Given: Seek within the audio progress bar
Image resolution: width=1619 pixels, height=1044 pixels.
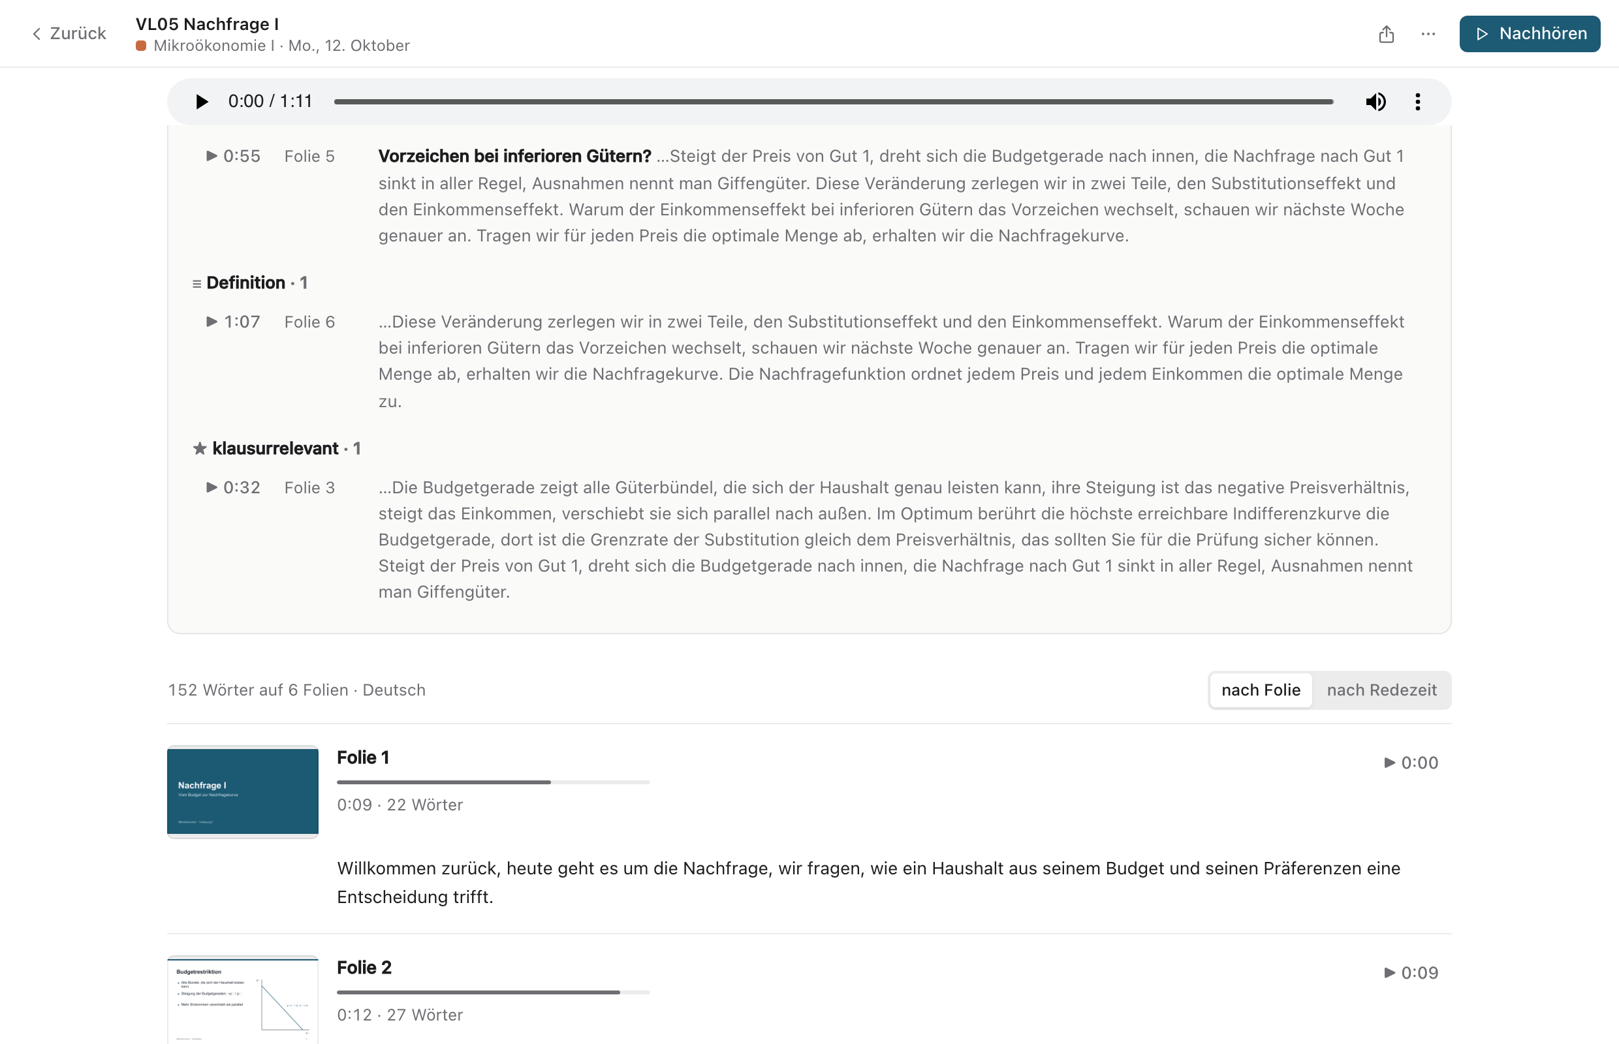Looking at the screenshot, I should click(834, 102).
